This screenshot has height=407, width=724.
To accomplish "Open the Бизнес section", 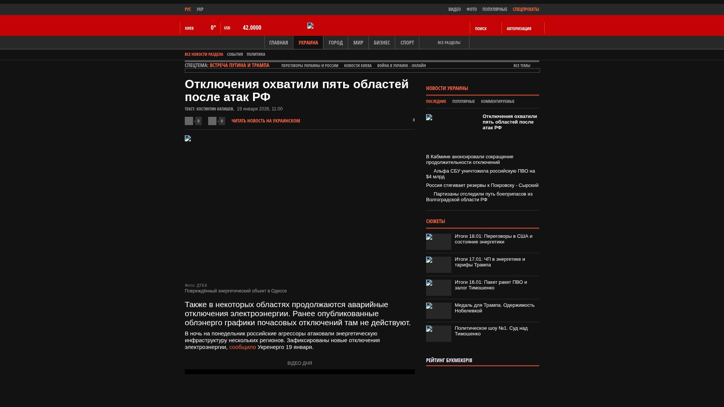I will tap(382, 43).
